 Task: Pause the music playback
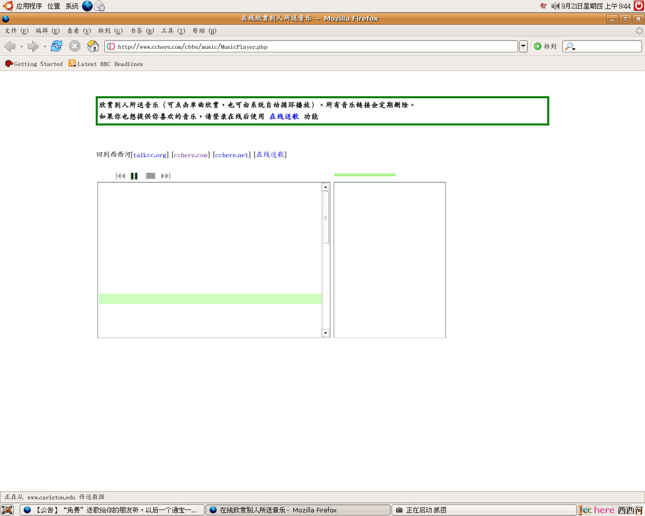134,176
